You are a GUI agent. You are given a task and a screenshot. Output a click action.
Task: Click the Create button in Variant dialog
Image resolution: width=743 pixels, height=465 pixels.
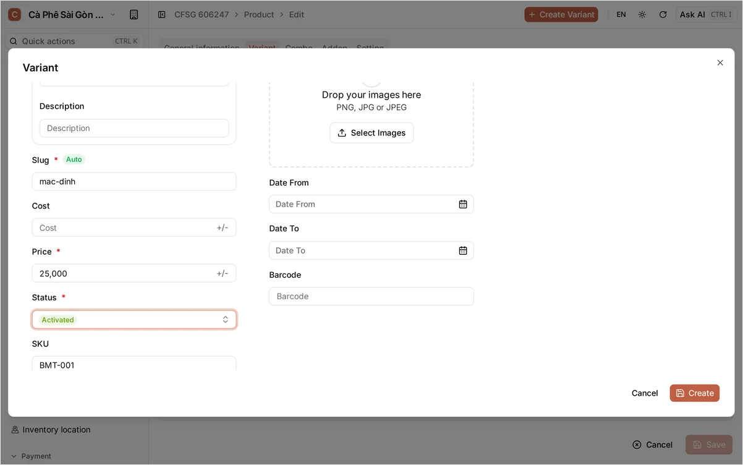coord(694,393)
